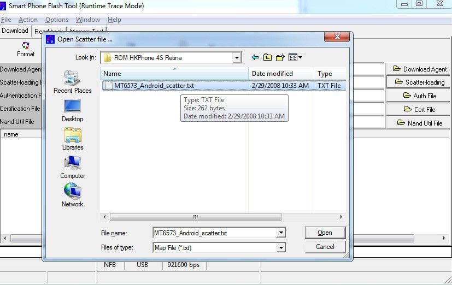Click the Format icon in main window
The image size is (452, 285).
(x=26, y=45)
